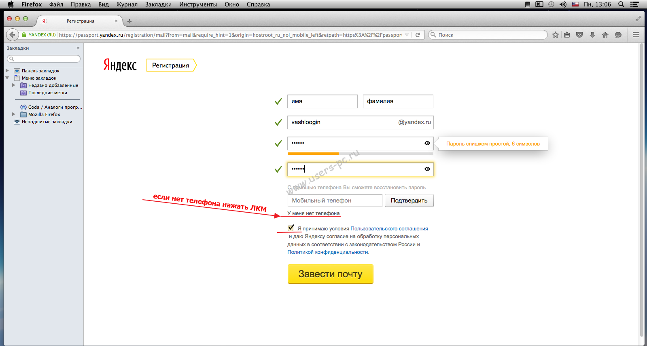Click the Регистрация label badge
This screenshot has height=346, width=647.
tap(171, 65)
